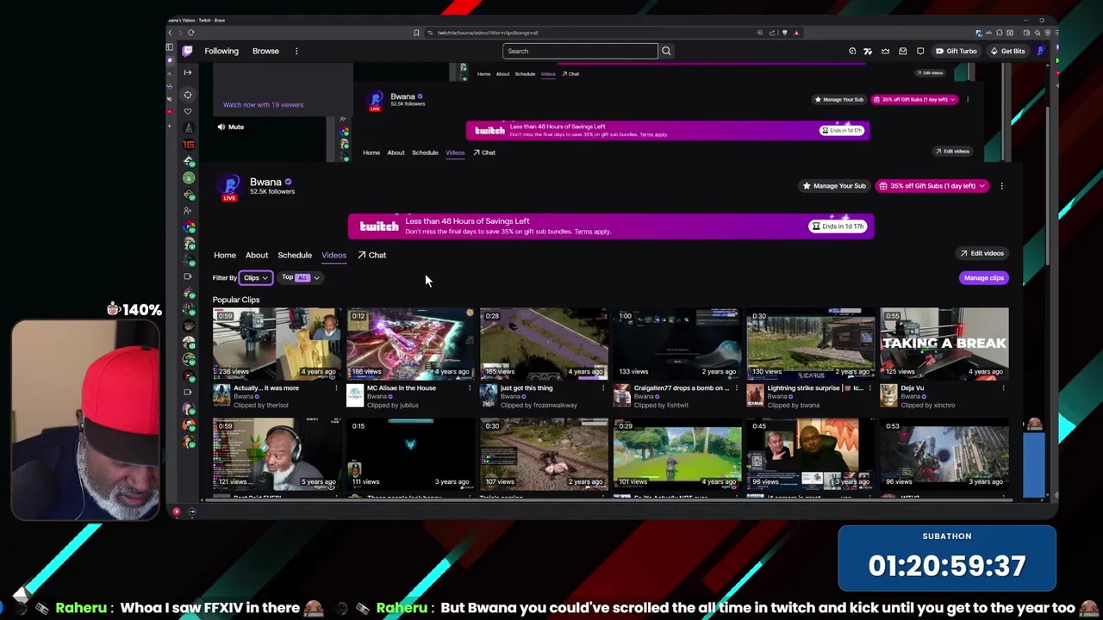Click the browser address bar URL
The image size is (1103, 620).
[488, 33]
